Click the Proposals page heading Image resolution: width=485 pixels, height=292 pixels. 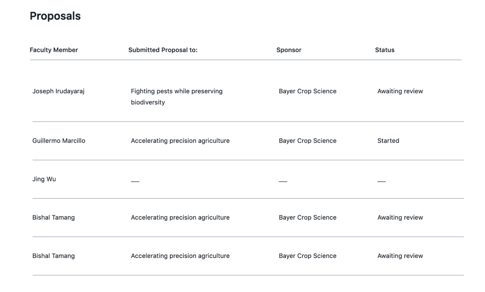tap(55, 16)
